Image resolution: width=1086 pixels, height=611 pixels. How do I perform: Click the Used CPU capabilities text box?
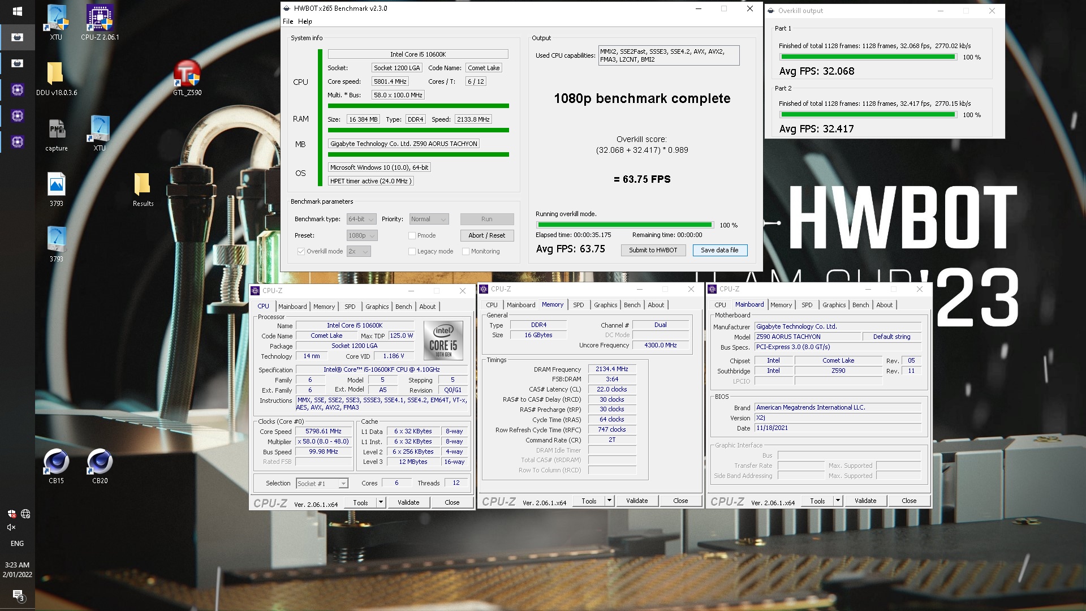tap(669, 55)
